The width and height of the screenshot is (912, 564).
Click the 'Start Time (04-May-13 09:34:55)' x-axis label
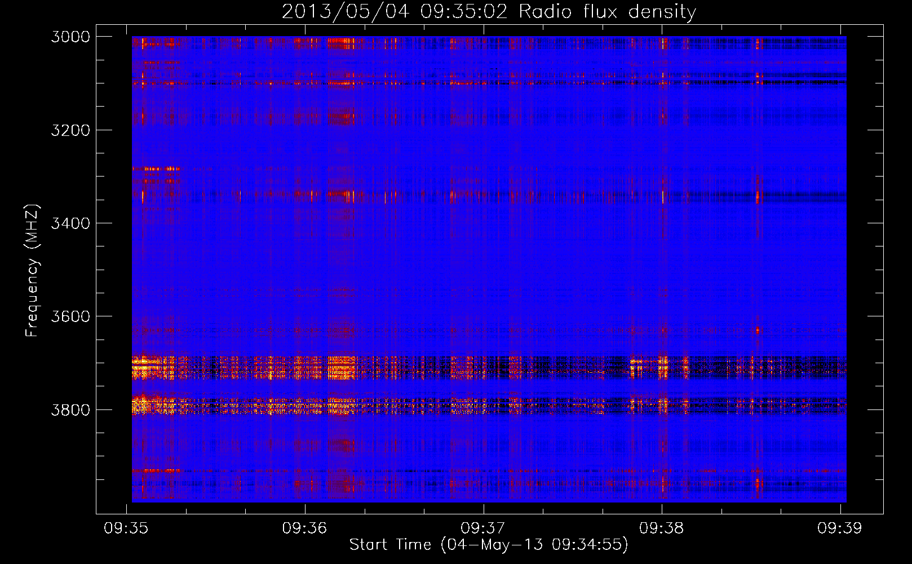[x=489, y=545]
